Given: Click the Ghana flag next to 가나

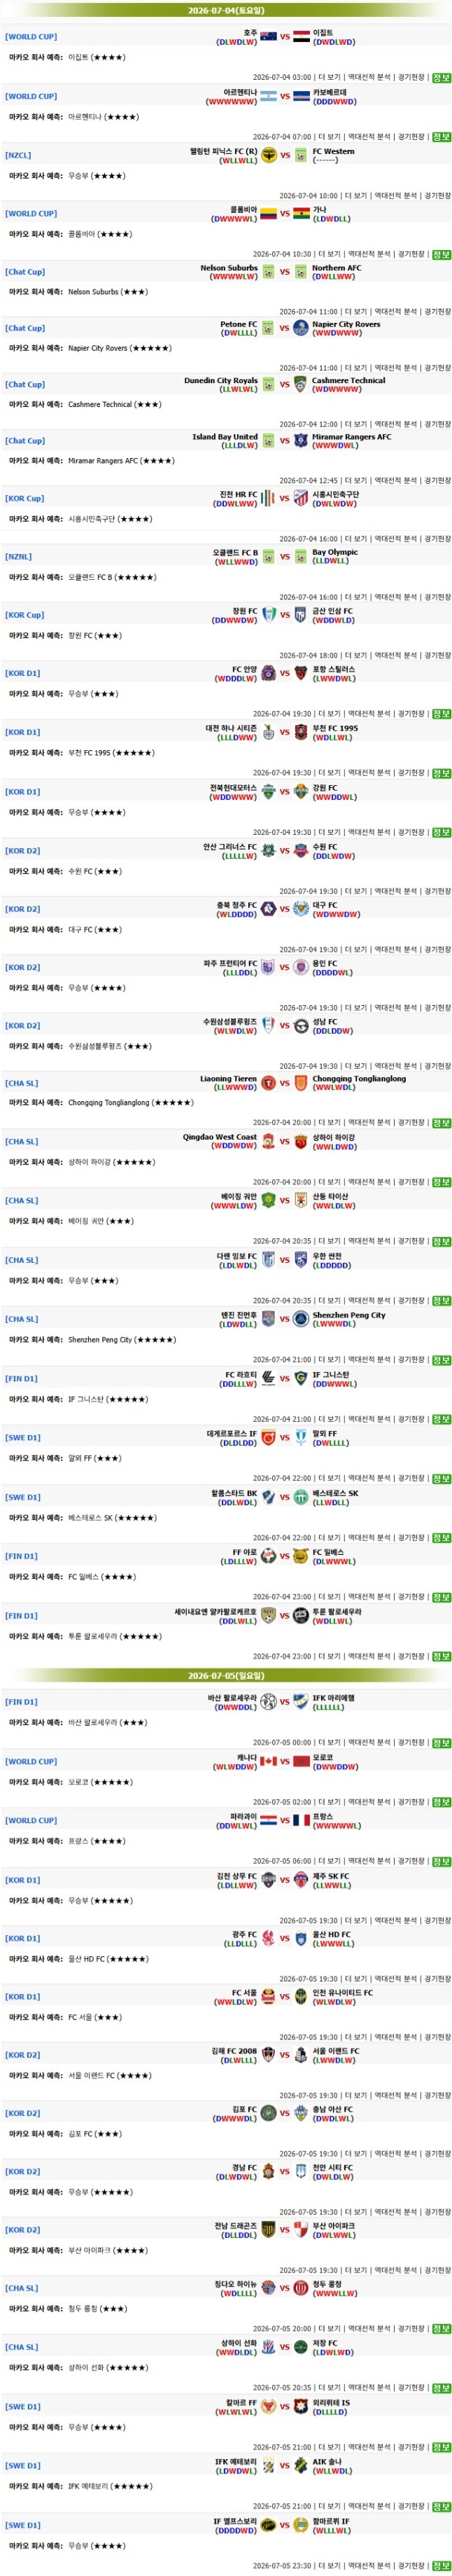Looking at the screenshot, I should click(301, 213).
